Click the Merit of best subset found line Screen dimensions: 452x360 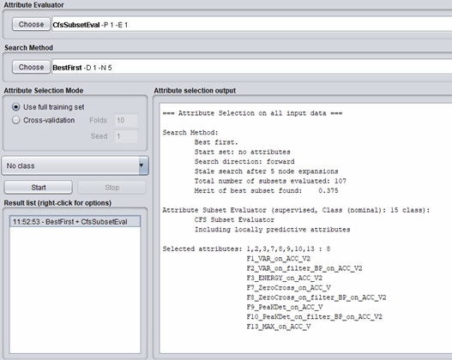266,190
